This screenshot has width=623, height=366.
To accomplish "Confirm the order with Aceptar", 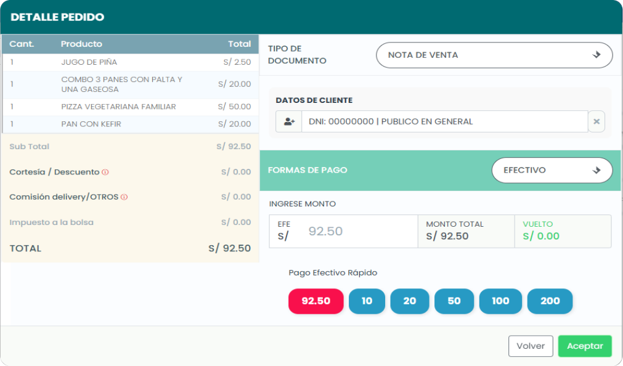I will point(584,346).
